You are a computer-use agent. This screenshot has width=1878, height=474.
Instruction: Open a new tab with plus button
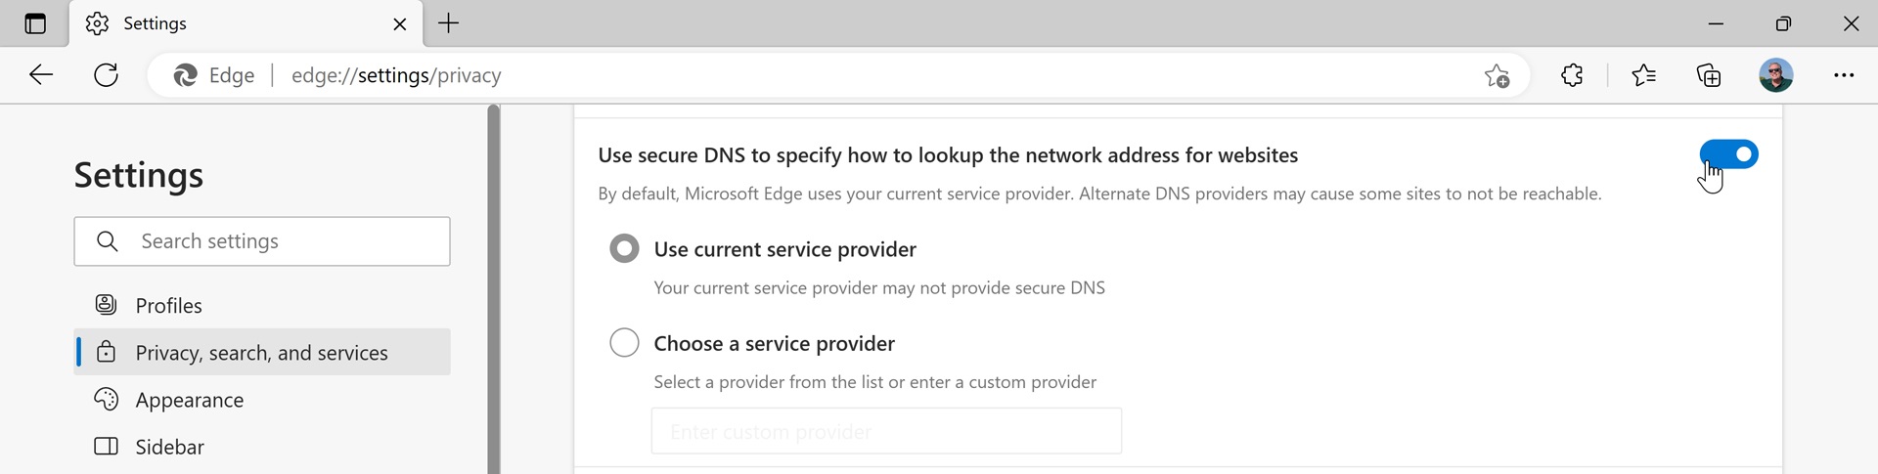[x=448, y=23]
